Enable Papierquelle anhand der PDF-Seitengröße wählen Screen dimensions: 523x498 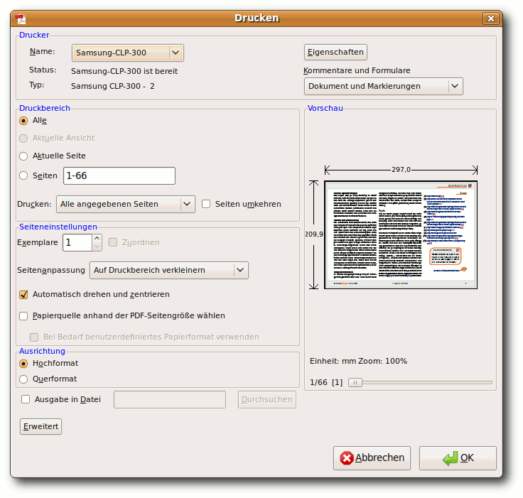tap(23, 315)
